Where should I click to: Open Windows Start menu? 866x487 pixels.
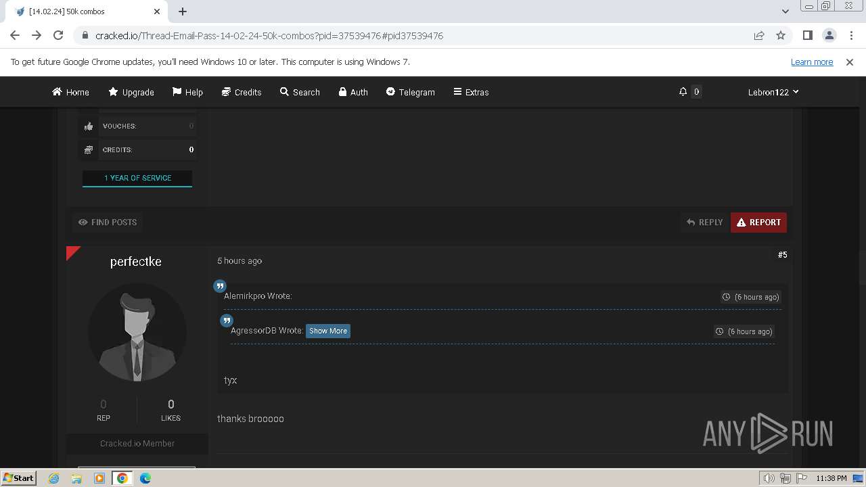click(x=18, y=478)
